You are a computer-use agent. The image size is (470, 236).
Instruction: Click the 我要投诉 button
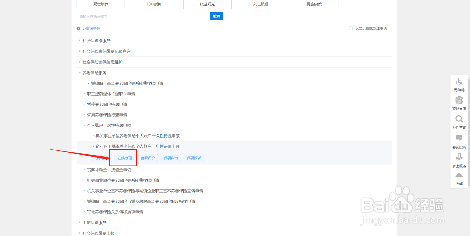194,158
